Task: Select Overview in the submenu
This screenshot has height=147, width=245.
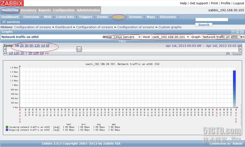Action: (x=31, y=17)
